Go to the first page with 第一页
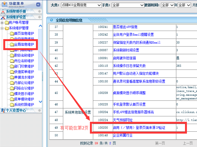 coord(160,143)
